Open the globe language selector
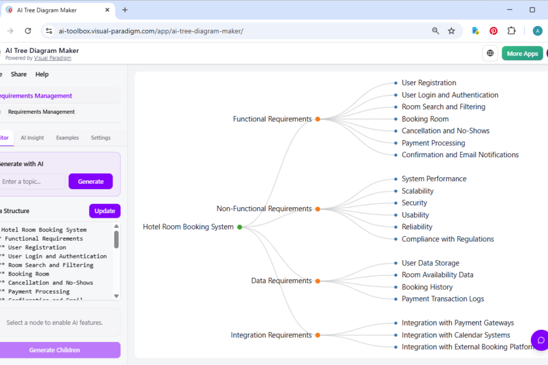Viewport: 548px width, 365px height. 490,54
